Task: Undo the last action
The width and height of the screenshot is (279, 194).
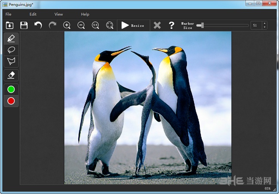Action: click(x=38, y=25)
